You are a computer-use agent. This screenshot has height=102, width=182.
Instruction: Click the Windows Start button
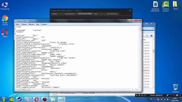click(4, 99)
